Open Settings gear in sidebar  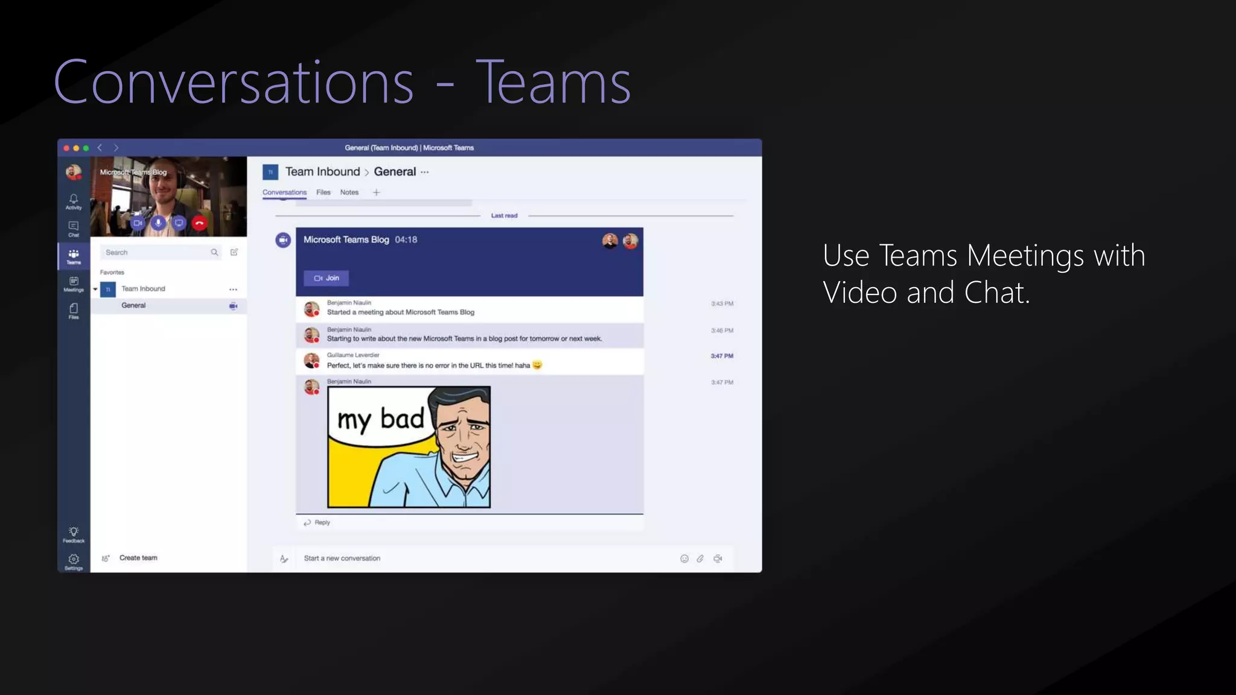coord(74,562)
